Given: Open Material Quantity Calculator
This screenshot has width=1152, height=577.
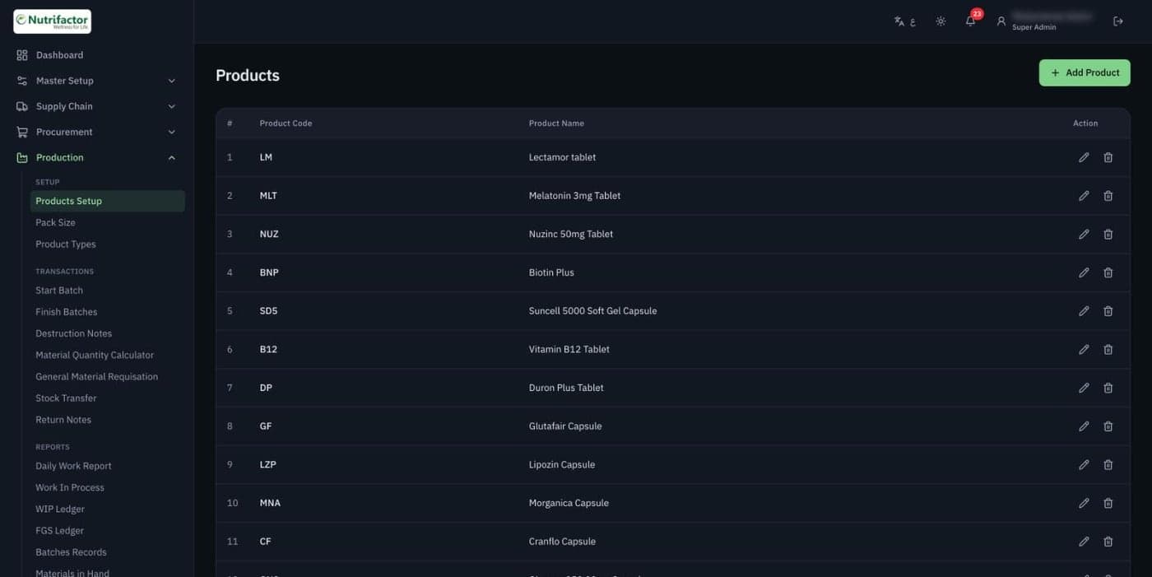Looking at the screenshot, I should point(95,355).
